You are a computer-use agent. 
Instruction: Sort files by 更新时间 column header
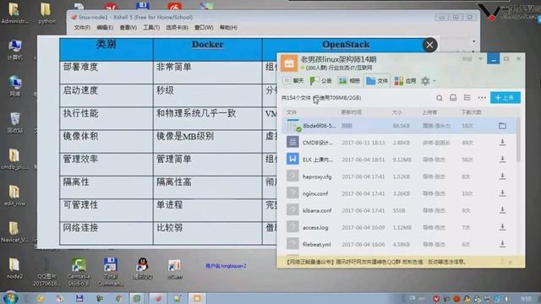click(x=351, y=112)
